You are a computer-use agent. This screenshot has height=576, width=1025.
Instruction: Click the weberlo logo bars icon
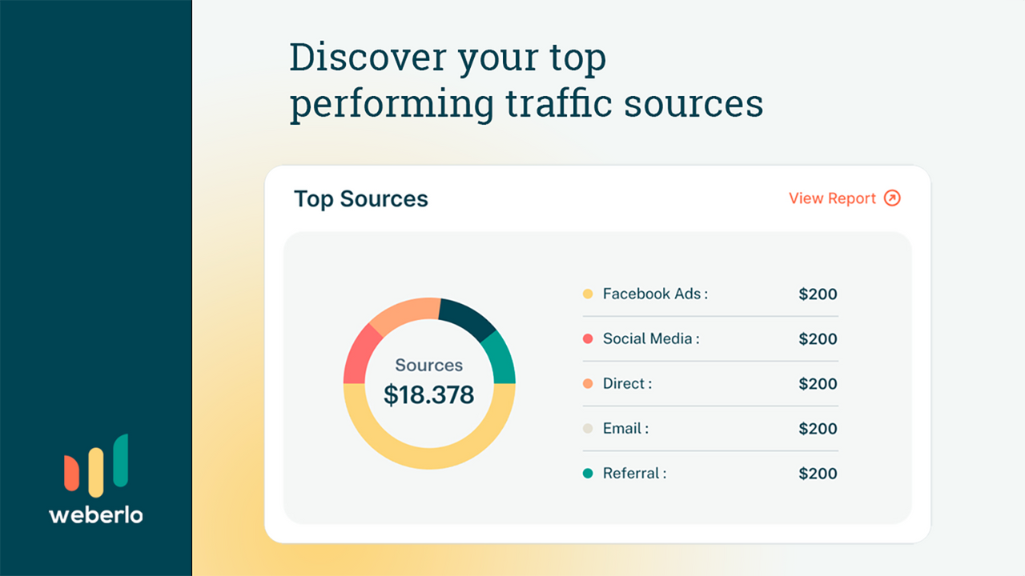[96, 464]
